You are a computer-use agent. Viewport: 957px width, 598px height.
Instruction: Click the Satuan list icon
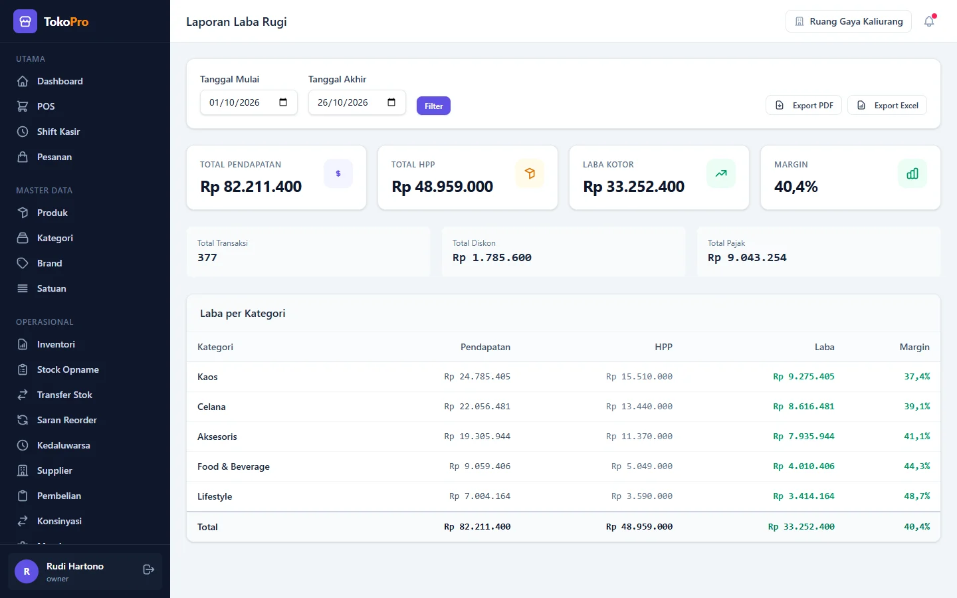[x=23, y=288]
